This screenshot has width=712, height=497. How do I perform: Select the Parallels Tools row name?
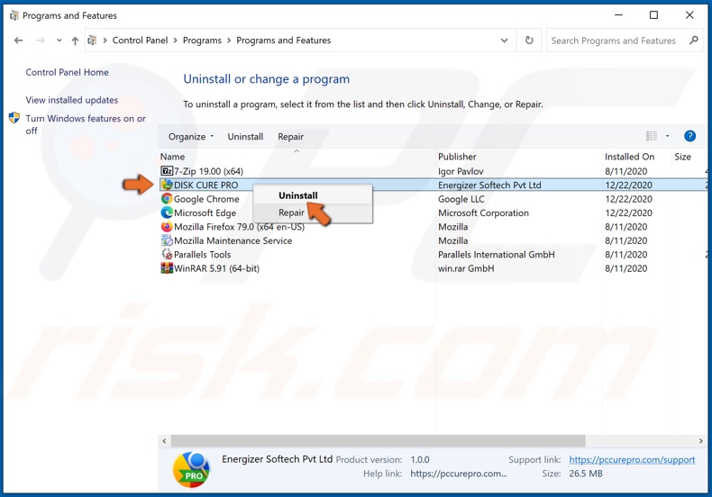202,255
